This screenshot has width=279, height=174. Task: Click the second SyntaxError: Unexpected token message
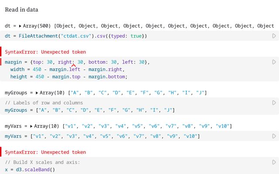45,152
